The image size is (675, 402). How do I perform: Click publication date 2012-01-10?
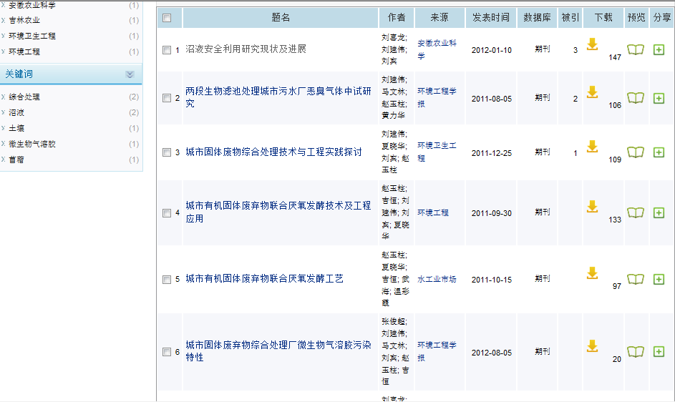492,50
